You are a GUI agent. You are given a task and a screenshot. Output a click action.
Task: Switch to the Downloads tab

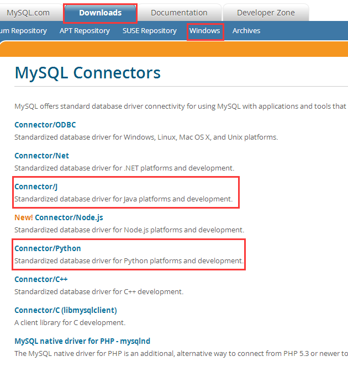(101, 13)
